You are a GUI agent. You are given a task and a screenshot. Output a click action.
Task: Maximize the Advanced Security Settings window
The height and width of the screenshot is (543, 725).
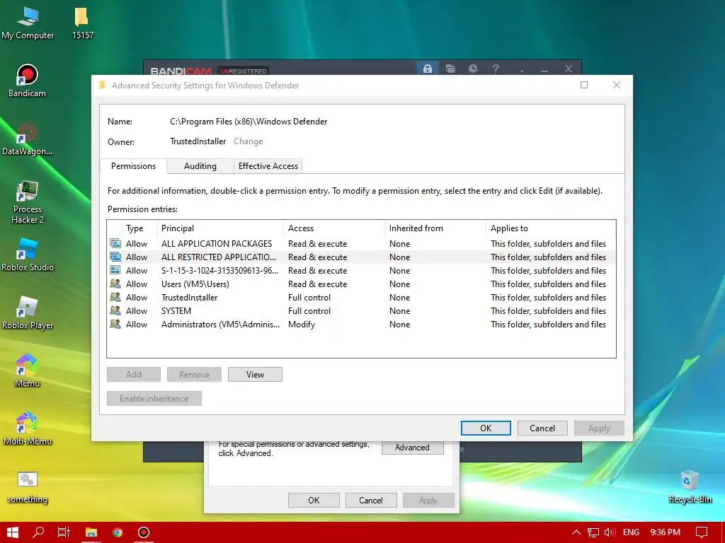click(x=584, y=85)
